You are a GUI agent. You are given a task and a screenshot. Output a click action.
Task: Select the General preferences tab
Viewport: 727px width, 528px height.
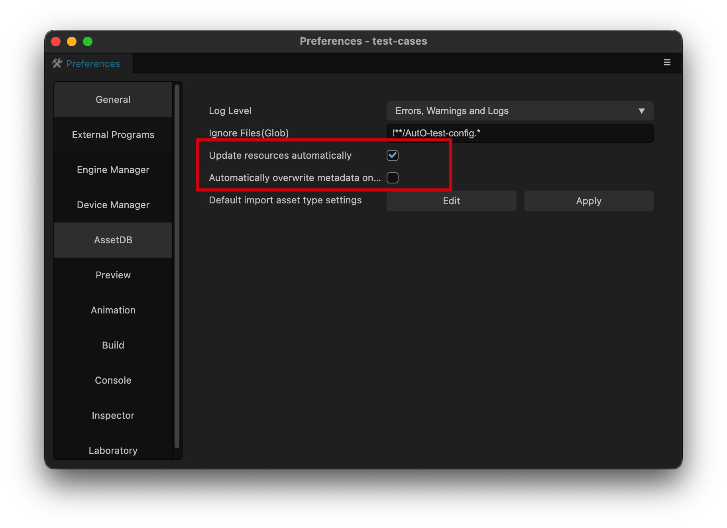point(113,100)
